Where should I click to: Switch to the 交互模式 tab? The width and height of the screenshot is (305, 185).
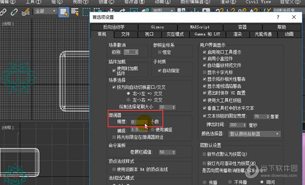point(175,34)
